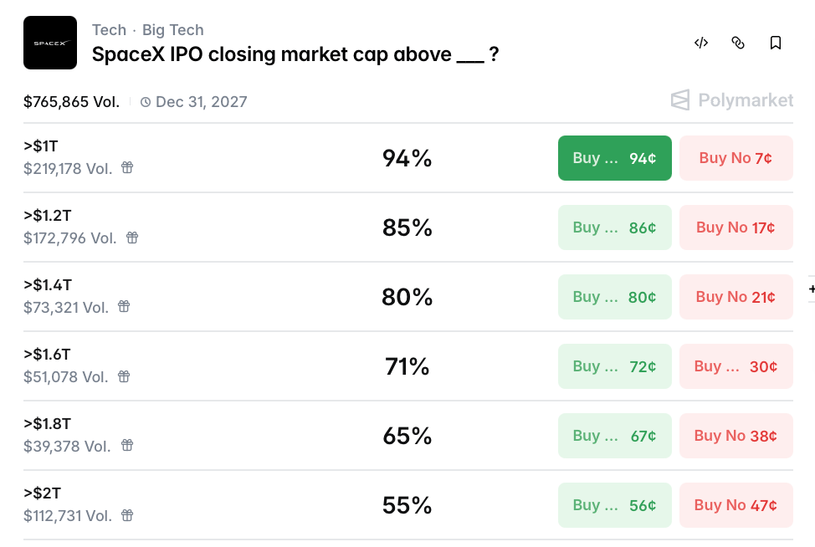This screenshot has width=815, height=547.
Task: Bookmark this SpaceX IPO market
Action: pos(776,43)
